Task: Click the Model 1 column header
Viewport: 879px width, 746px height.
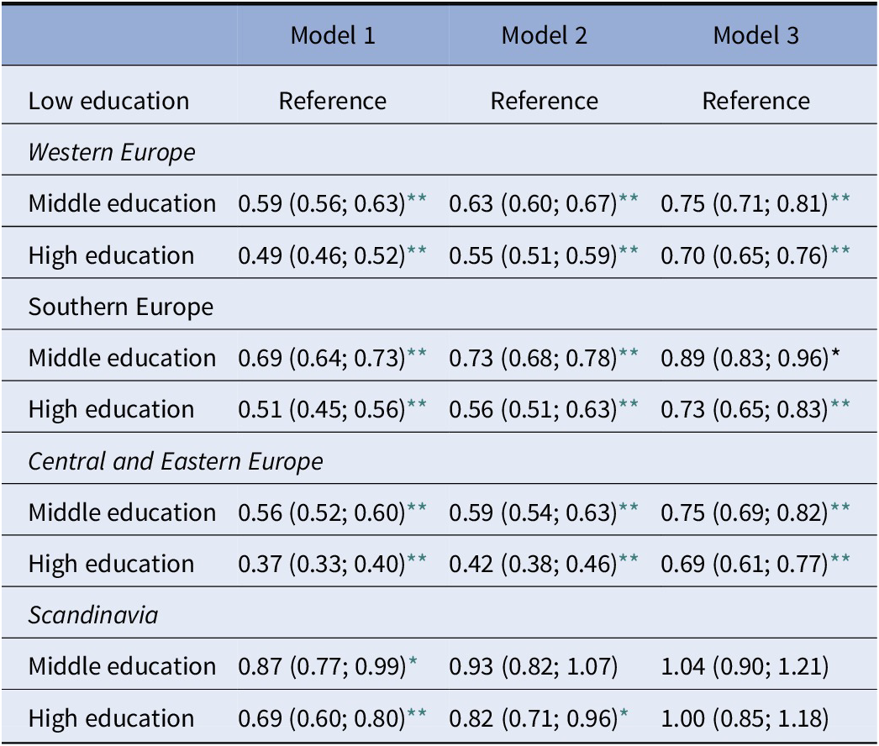Action: coord(333,35)
